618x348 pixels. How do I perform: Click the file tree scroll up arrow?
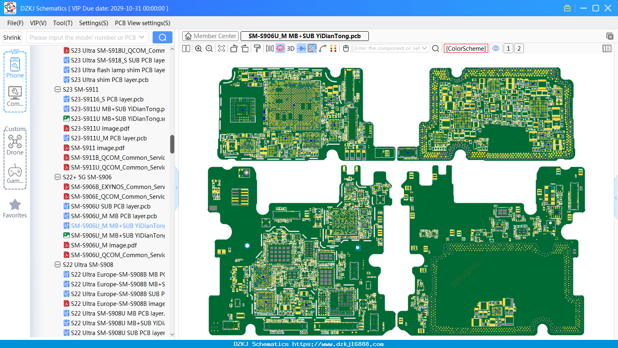172,49
